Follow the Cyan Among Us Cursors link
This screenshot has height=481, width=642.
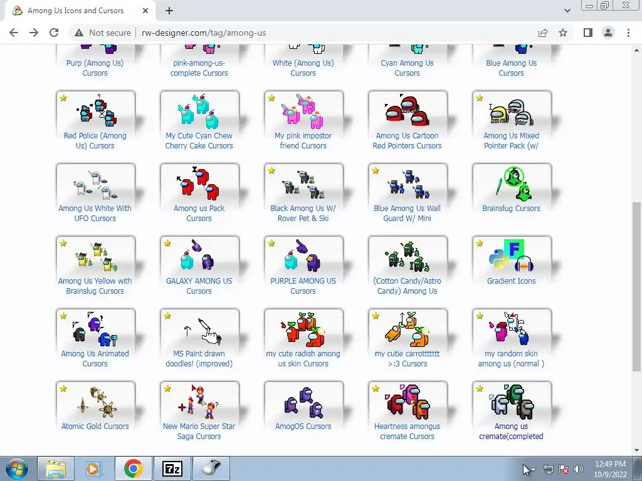point(407,68)
